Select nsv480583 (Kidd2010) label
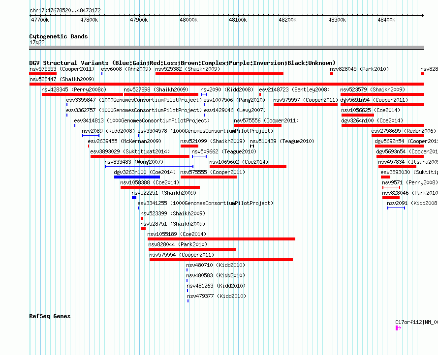 tap(216, 275)
